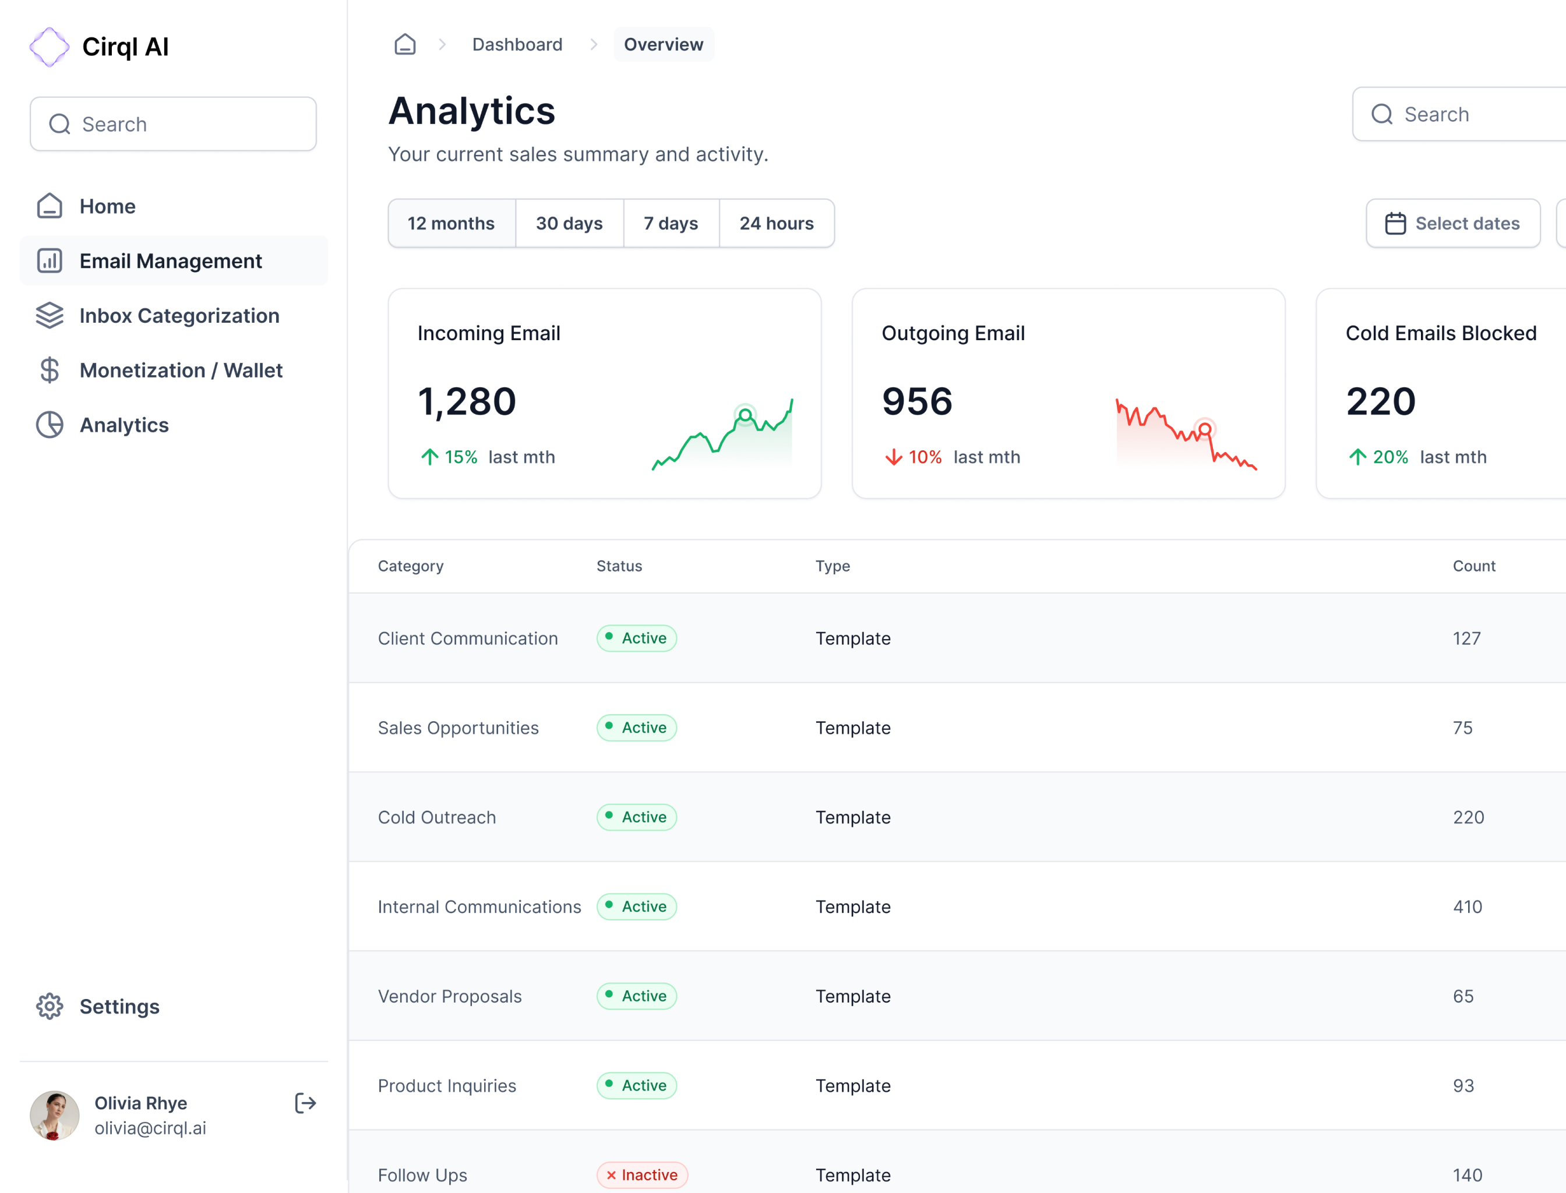Click the Home house icon in sidebar
Image resolution: width=1566 pixels, height=1193 pixels.
50,206
